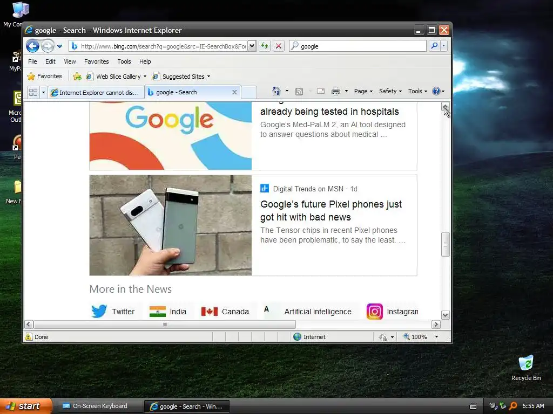Go back with the blue Back arrow
This screenshot has height=414, width=553.
point(32,46)
